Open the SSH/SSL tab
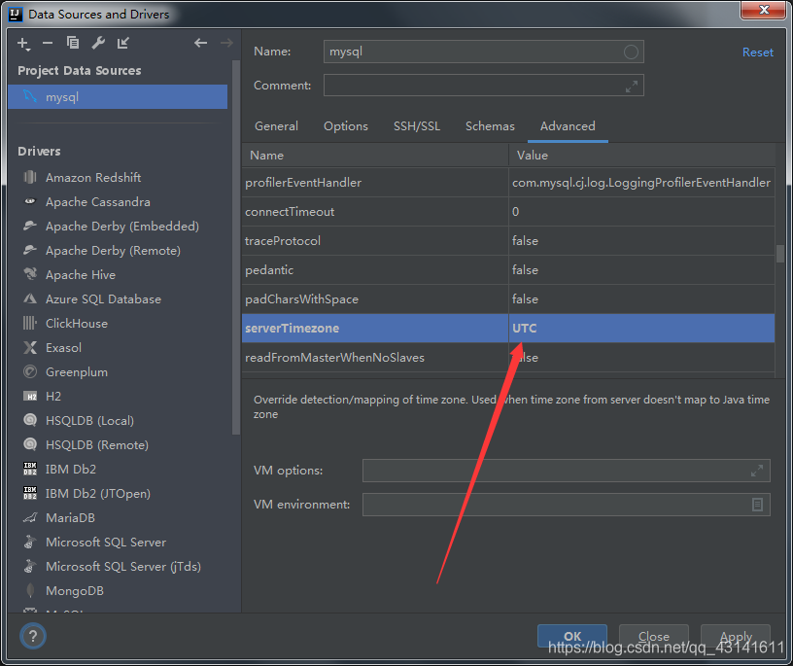Image resolution: width=793 pixels, height=666 pixels. 417,126
